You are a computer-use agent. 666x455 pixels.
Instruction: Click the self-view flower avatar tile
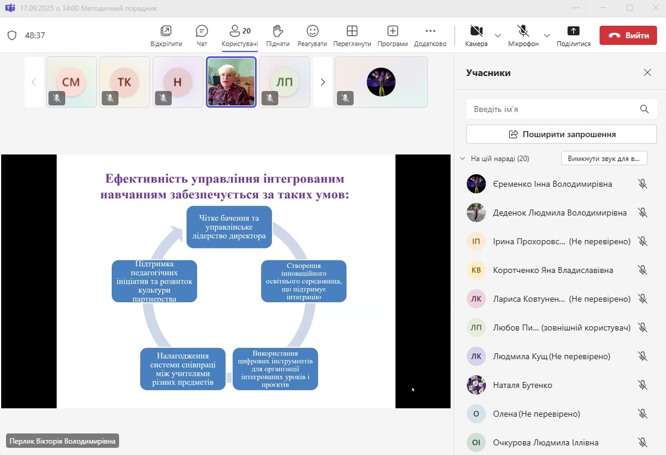pos(381,82)
